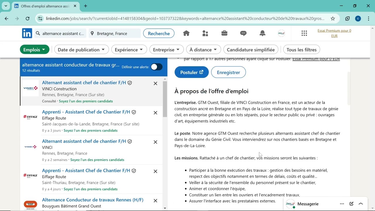Close the LinkedIn browser tab

tap(75, 6)
